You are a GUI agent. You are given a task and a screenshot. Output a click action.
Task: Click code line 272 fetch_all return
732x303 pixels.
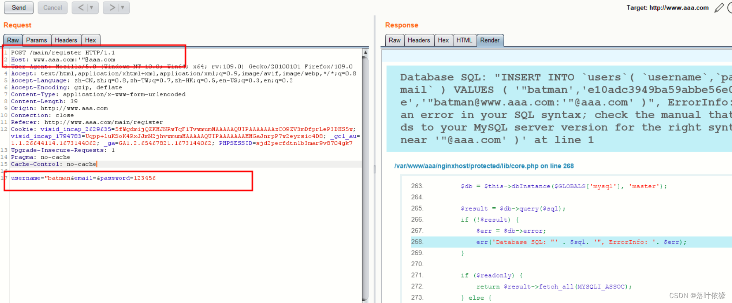(x=554, y=286)
